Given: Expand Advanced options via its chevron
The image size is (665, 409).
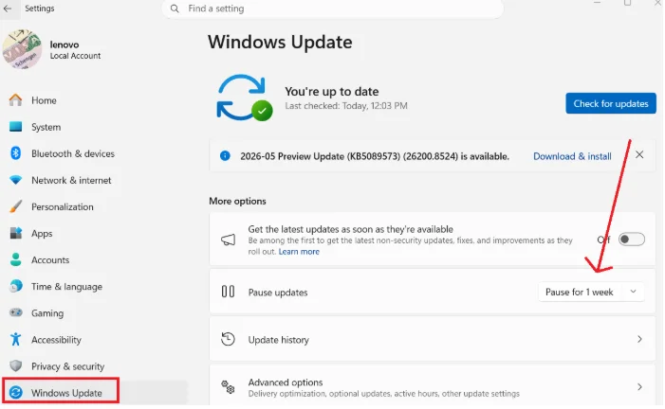Looking at the screenshot, I should coord(639,387).
